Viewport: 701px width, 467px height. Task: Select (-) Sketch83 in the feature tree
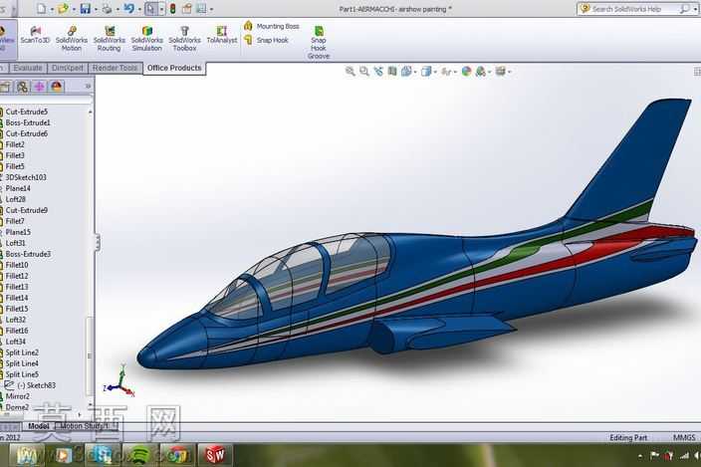[x=36, y=385]
